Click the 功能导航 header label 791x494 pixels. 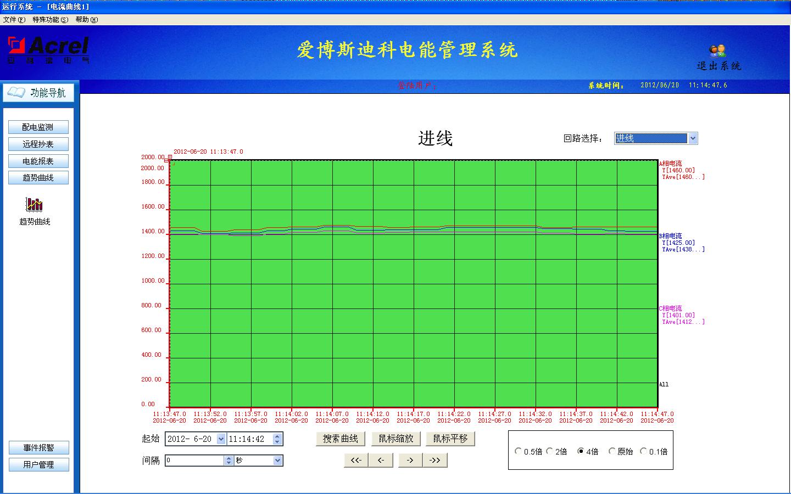point(48,93)
